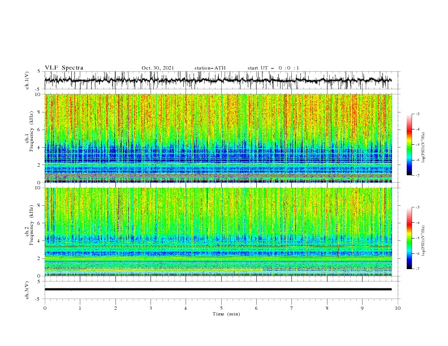This screenshot has height=346, width=448.
Task: Click the time axis tick label '10'
Action: 398,308
